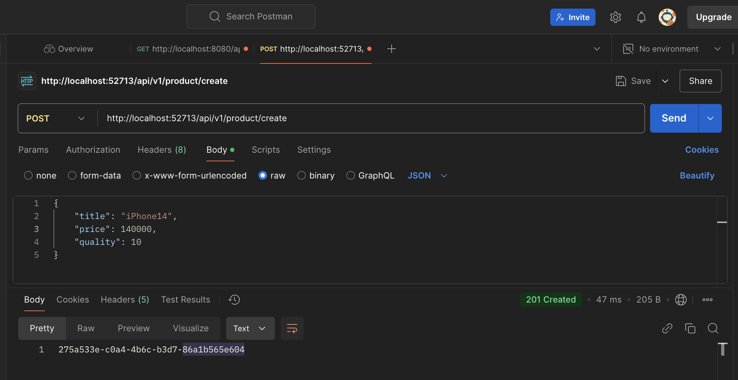Viewport: 738px width, 380px height.
Task: Search within the response body
Action: (713, 328)
